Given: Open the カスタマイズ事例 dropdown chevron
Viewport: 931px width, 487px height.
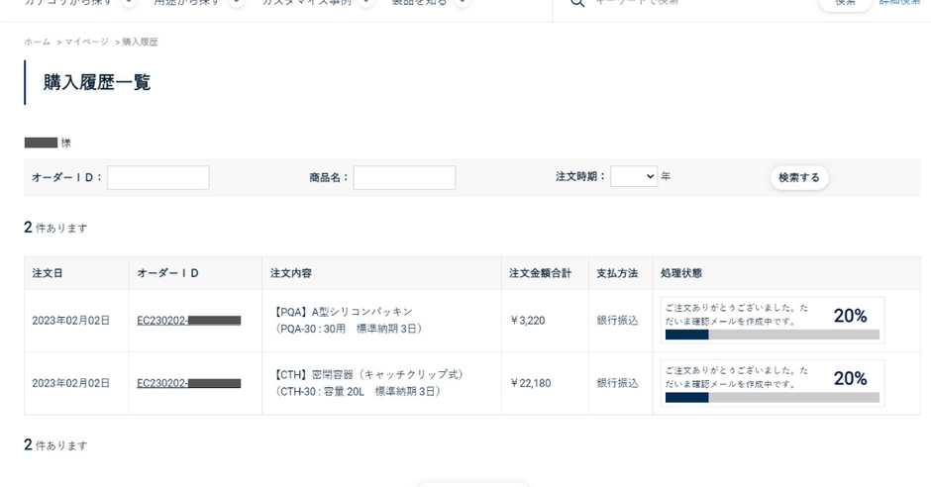Looking at the screenshot, I should [x=365, y=3].
